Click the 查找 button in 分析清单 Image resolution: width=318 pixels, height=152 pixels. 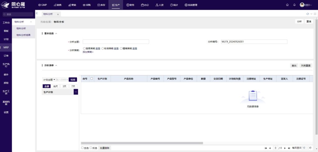tap(294, 66)
